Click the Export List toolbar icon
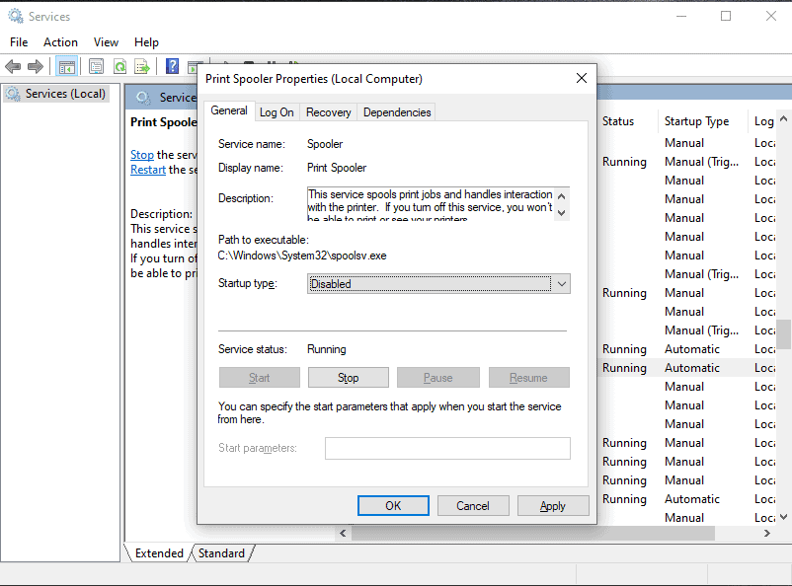This screenshot has width=792, height=586. pyautogui.click(x=143, y=67)
